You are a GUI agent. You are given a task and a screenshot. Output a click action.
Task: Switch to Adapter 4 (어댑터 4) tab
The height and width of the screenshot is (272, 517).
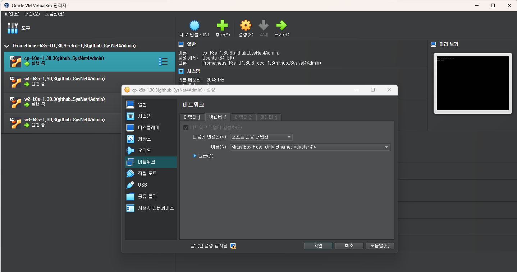[x=269, y=117]
